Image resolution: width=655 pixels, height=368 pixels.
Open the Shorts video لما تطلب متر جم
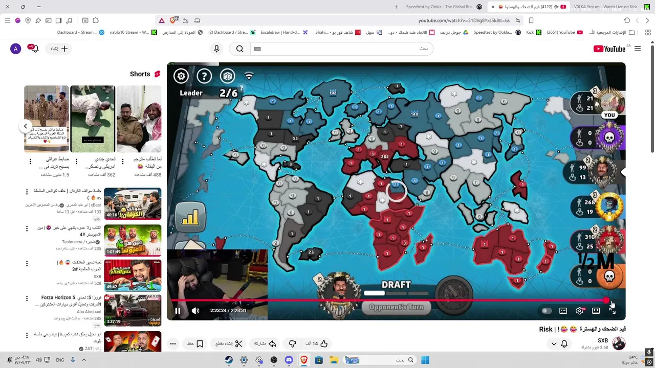pyautogui.click(x=139, y=119)
